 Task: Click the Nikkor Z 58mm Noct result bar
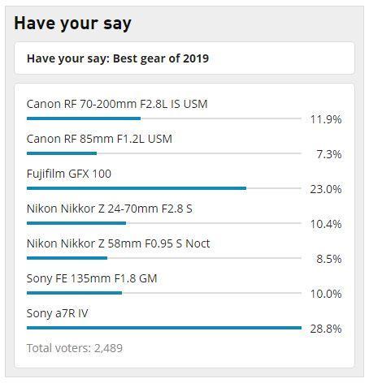(164, 258)
